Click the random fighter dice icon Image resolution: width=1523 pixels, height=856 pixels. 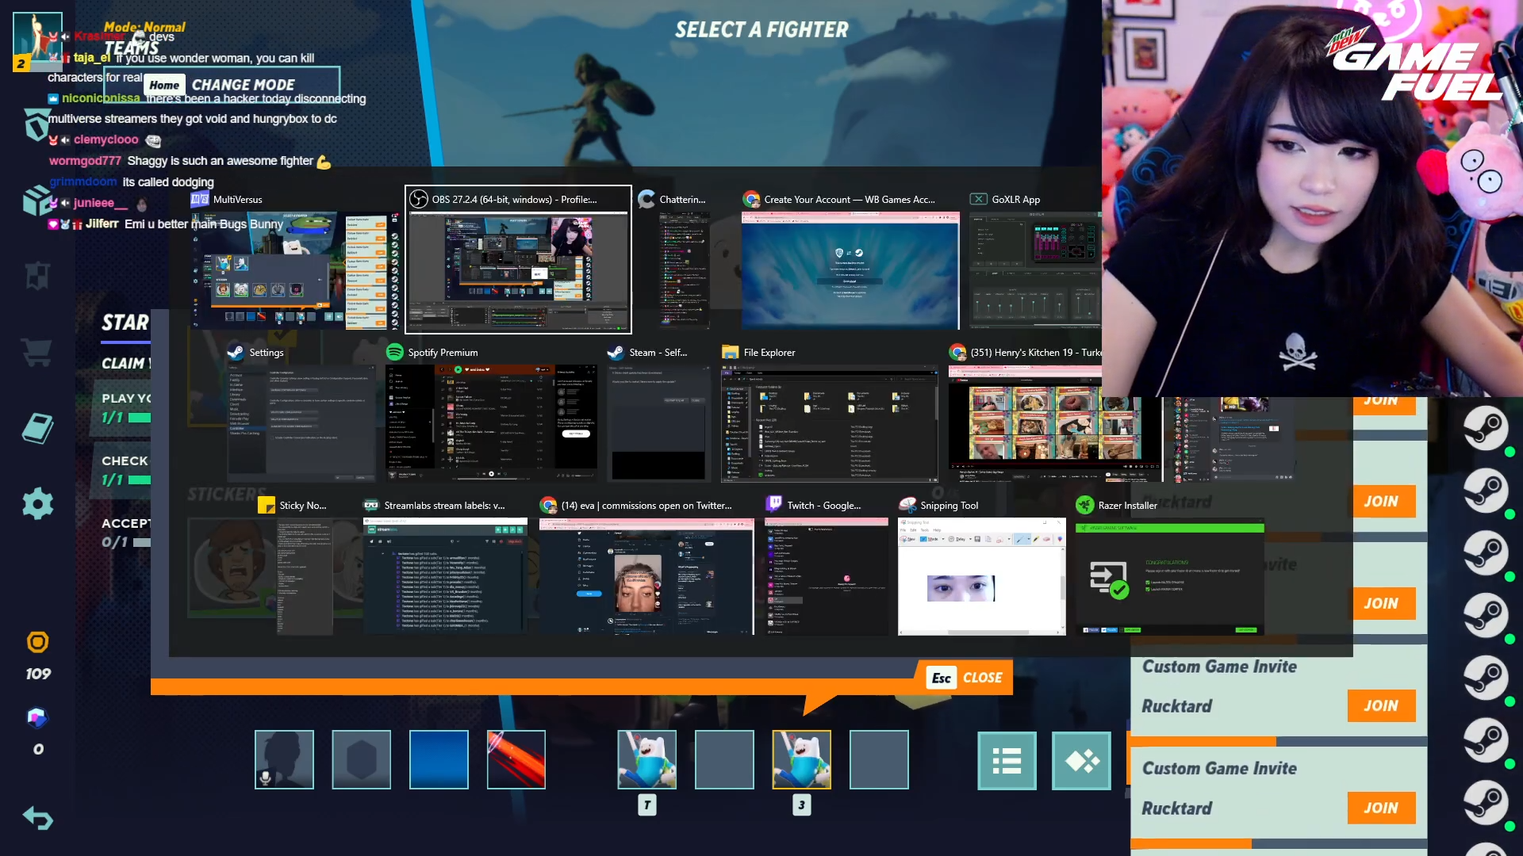coord(1081,761)
